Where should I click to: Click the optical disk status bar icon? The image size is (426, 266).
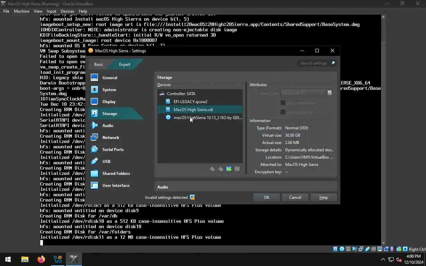coord(342,249)
